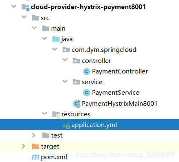Image resolution: width=179 pixels, height=162 pixels.
Task: Select the resources label
Action: pos(76,114)
